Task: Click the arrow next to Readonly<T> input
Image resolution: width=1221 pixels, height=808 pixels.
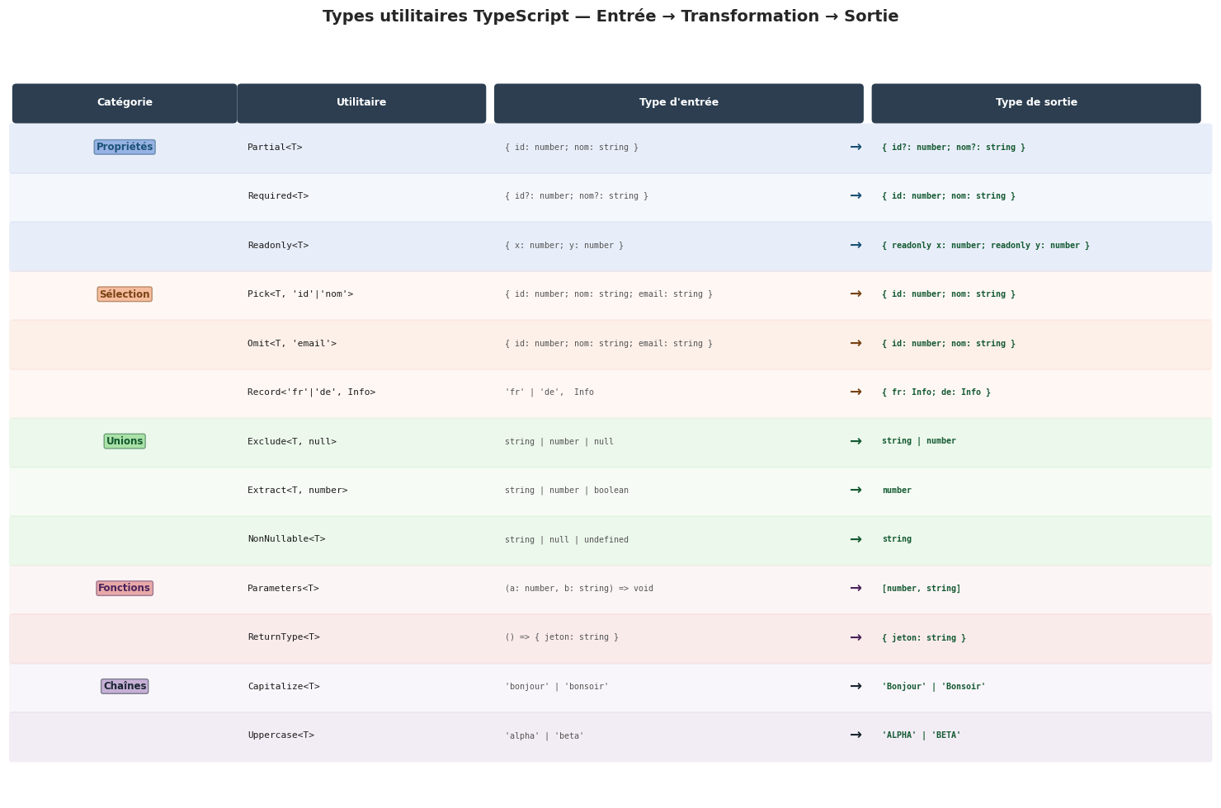Action: tap(856, 246)
